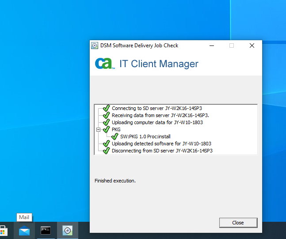The height and width of the screenshot is (239, 286).
Task: Open the Mail app in taskbar
Action: coord(24,231)
